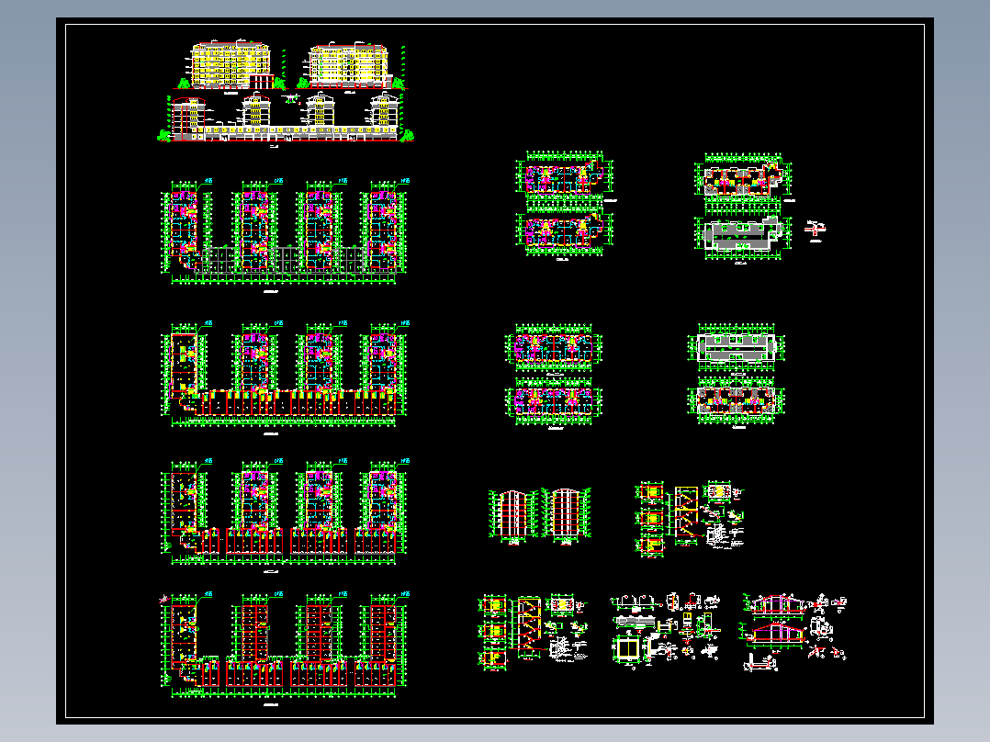Image resolution: width=990 pixels, height=742 pixels.
Task: Select the gray rectangular roof plan in middle right
Action: pos(737,349)
